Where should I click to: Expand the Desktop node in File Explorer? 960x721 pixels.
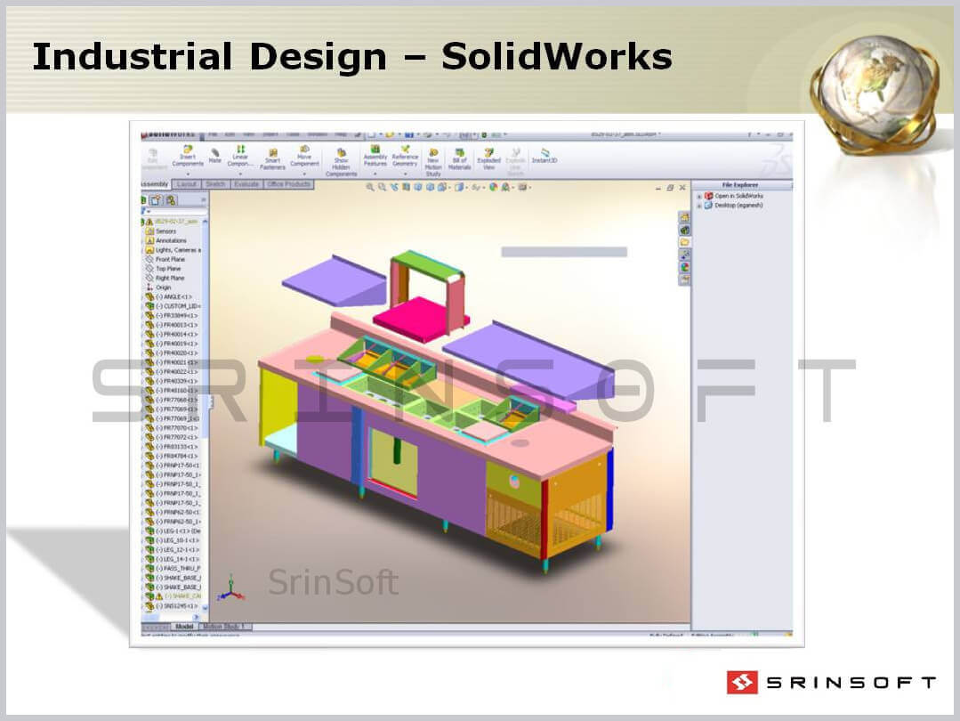coord(699,206)
